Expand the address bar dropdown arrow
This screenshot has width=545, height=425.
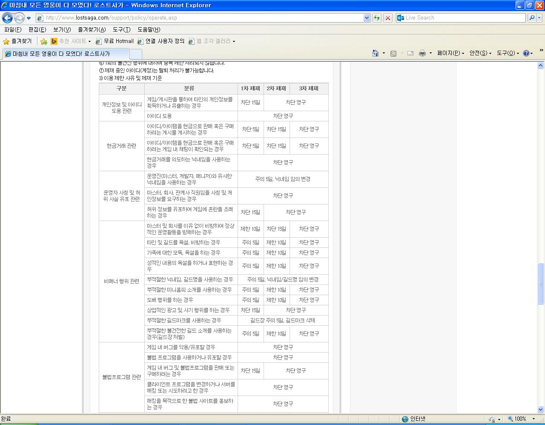(367, 18)
